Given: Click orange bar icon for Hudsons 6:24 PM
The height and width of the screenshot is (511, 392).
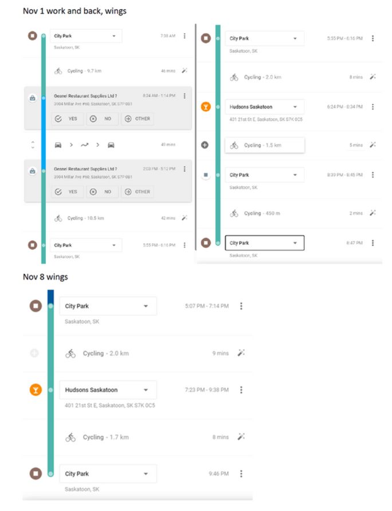Looking at the screenshot, I should [x=205, y=107].
